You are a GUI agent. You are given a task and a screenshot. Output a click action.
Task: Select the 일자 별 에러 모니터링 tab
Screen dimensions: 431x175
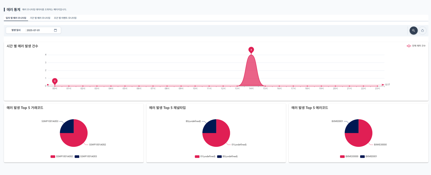pyautogui.click(x=16, y=18)
